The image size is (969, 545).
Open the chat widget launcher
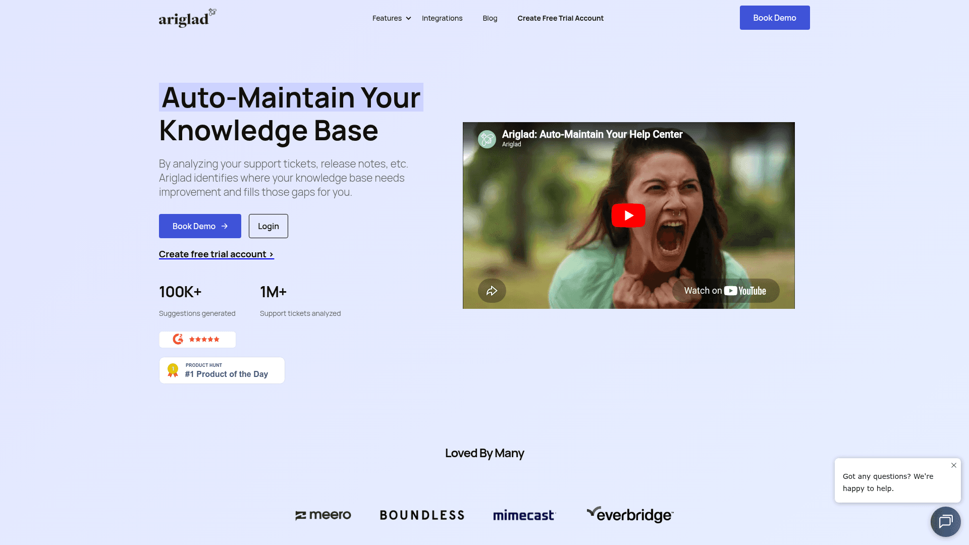pyautogui.click(x=946, y=522)
